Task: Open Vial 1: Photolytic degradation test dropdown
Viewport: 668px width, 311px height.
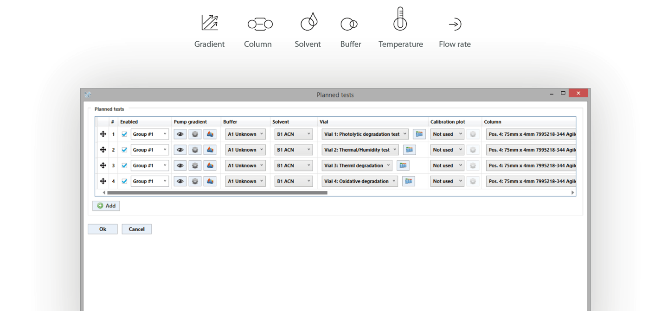Action: pyautogui.click(x=365, y=134)
